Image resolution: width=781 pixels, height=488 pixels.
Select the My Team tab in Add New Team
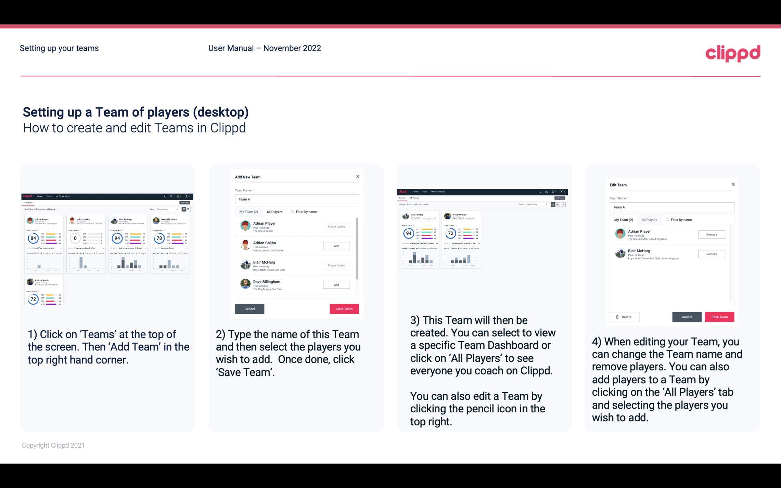point(248,212)
